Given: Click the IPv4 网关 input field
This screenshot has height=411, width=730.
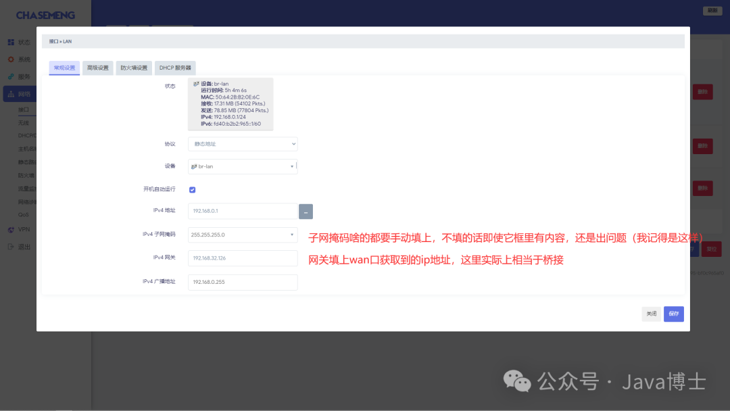Looking at the screenshot, I should 242,258.
